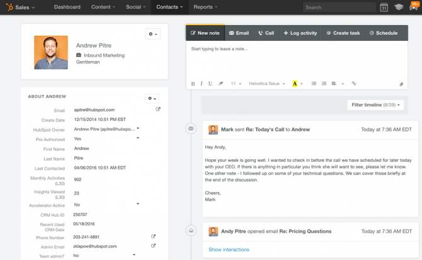The image size is (422, 260).
Task: Click the text alignment icon
Action: [x=334, y=84]
